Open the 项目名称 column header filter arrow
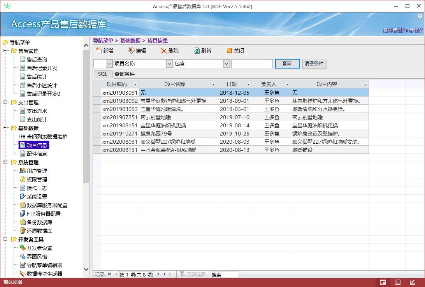Screen dimensions: 425x287 pyautogui.click(x=213, y=85)
